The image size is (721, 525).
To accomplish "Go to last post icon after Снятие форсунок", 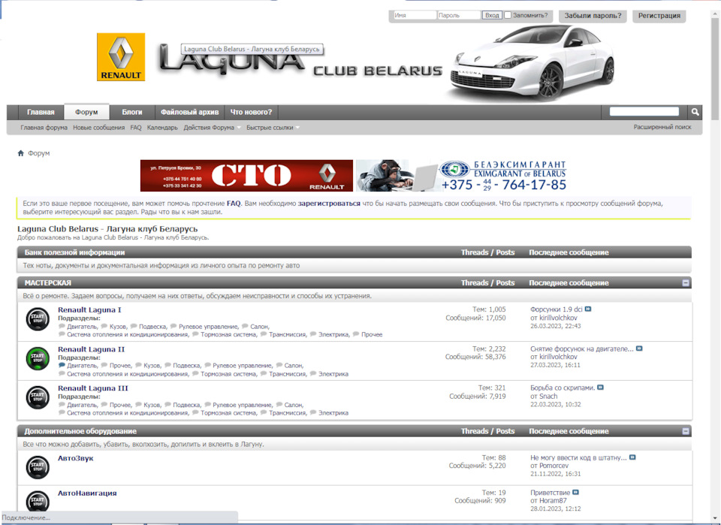I will tap(639, 349).
